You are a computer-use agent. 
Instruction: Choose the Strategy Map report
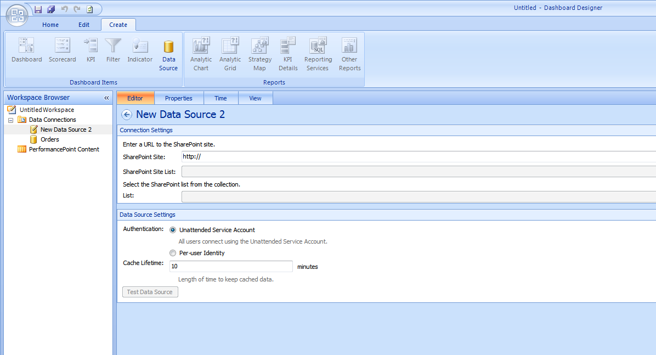pyautogui.click(x=259, y=54)
